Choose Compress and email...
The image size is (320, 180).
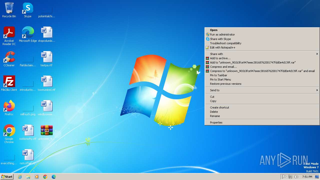pyautogui.click(x=262, y=67)
